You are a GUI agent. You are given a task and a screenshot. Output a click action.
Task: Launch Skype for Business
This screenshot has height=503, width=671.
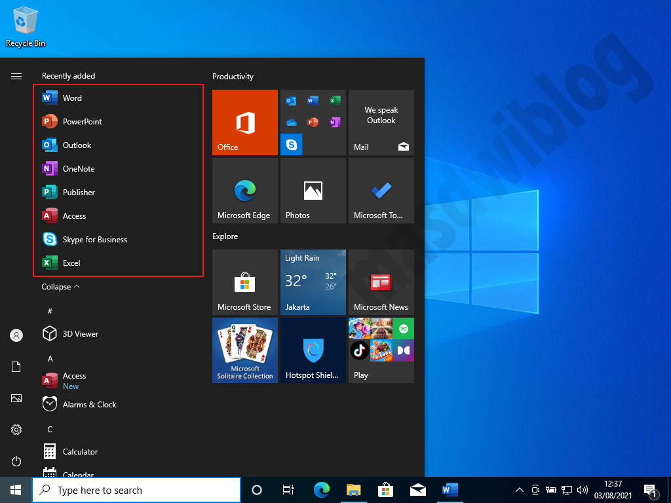(118, 239)
